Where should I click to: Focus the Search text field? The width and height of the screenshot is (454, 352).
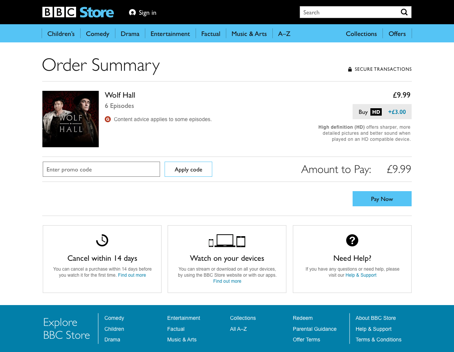pos(350,12)
